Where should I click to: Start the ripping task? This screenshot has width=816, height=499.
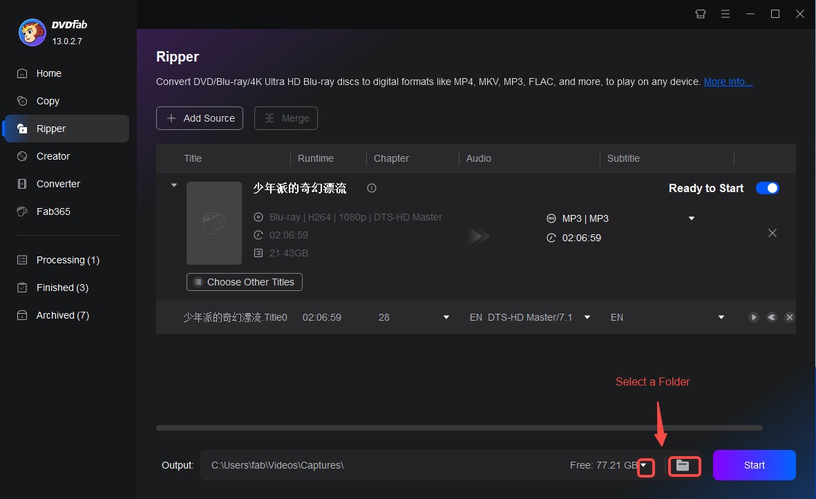pos(754,465)
